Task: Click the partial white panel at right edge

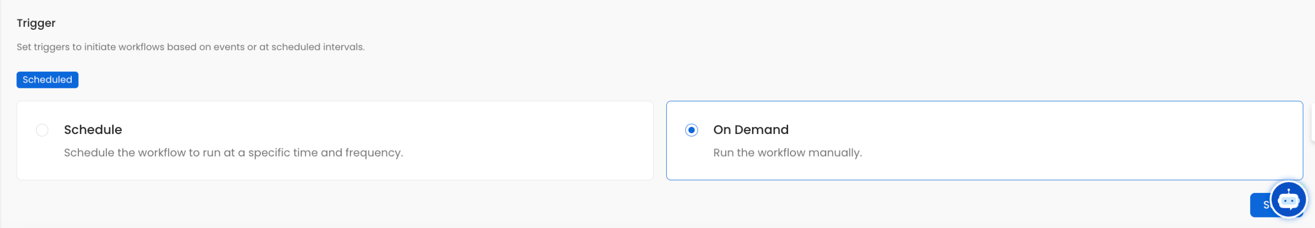Action: [x=1313, y=121]
